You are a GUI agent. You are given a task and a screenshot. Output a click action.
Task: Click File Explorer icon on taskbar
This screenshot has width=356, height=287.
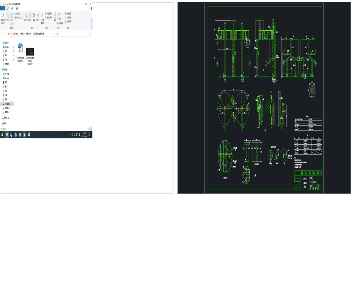pyautogui.click(x=7, y=135)
